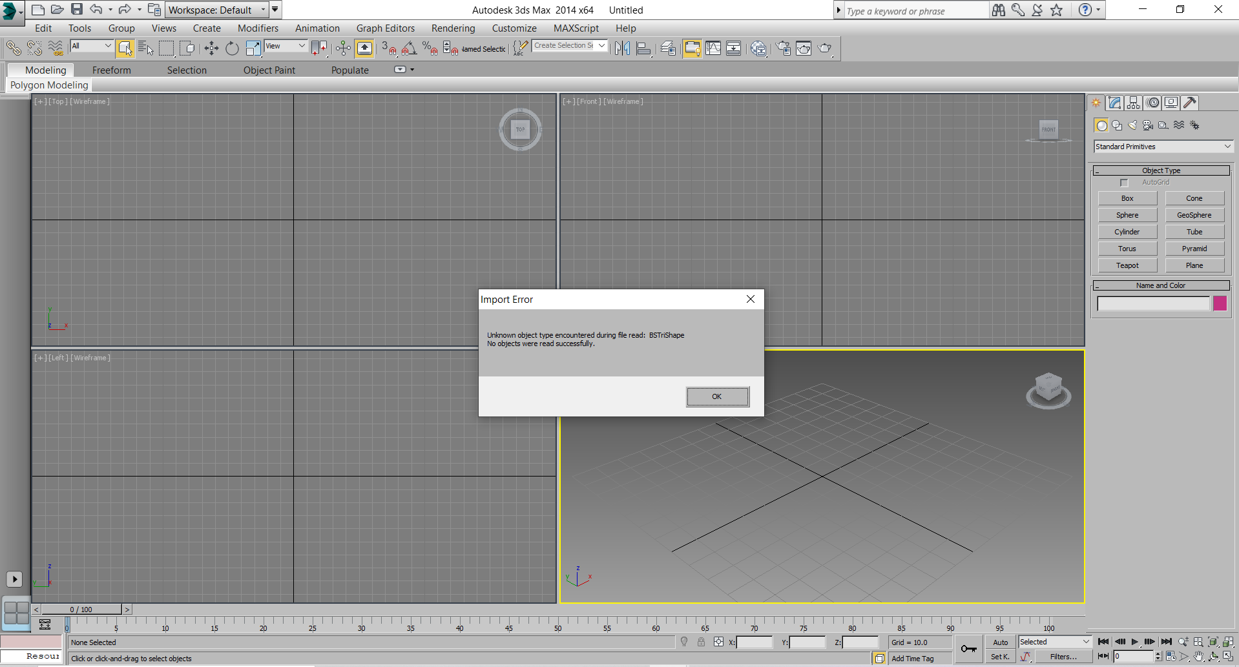Viewport: 1239px width, 667px height.
Task: Switch to the Hierarchy command panel
Action: coord(1133,103)
